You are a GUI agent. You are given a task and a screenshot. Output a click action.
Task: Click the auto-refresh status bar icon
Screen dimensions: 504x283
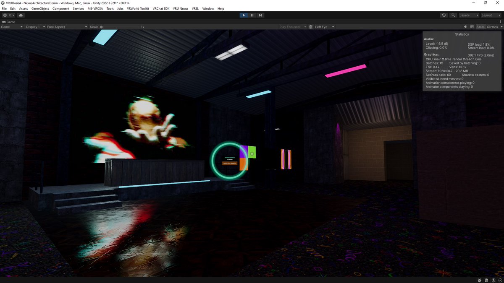pos(493,280)
